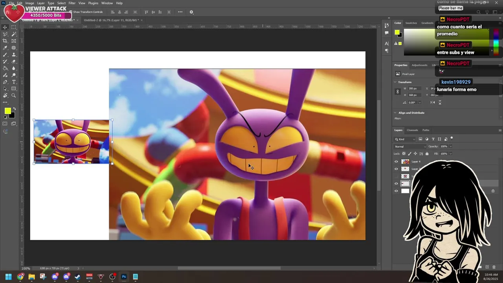Open the Plugins menu
The width and height of the screenshot is (503, 283).
[x=93, y=3]
